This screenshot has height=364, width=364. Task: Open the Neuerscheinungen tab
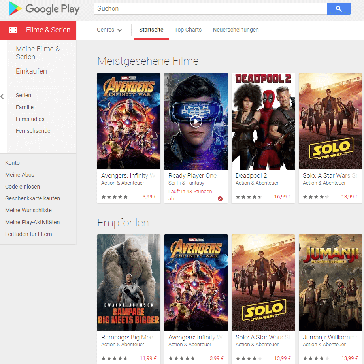(x=236, y=30)
